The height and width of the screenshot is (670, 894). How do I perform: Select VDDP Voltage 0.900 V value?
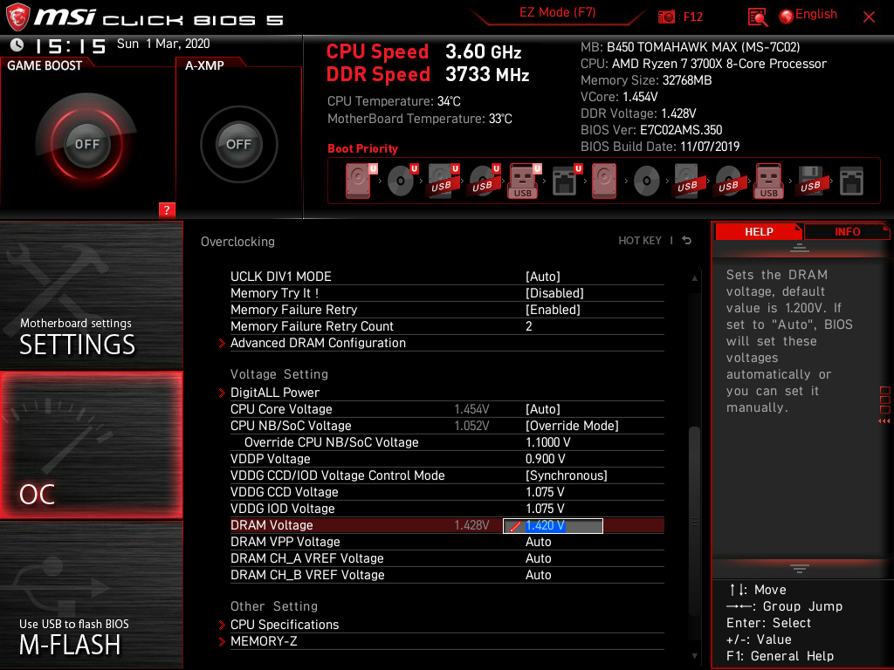[545, 459]
